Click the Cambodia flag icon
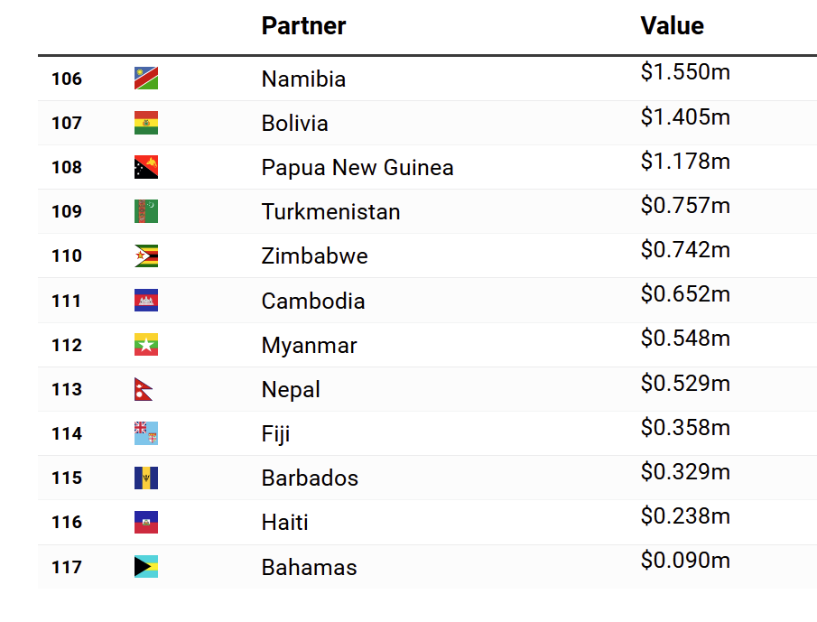Screen dimensions: 817x622 pos(146,301)
